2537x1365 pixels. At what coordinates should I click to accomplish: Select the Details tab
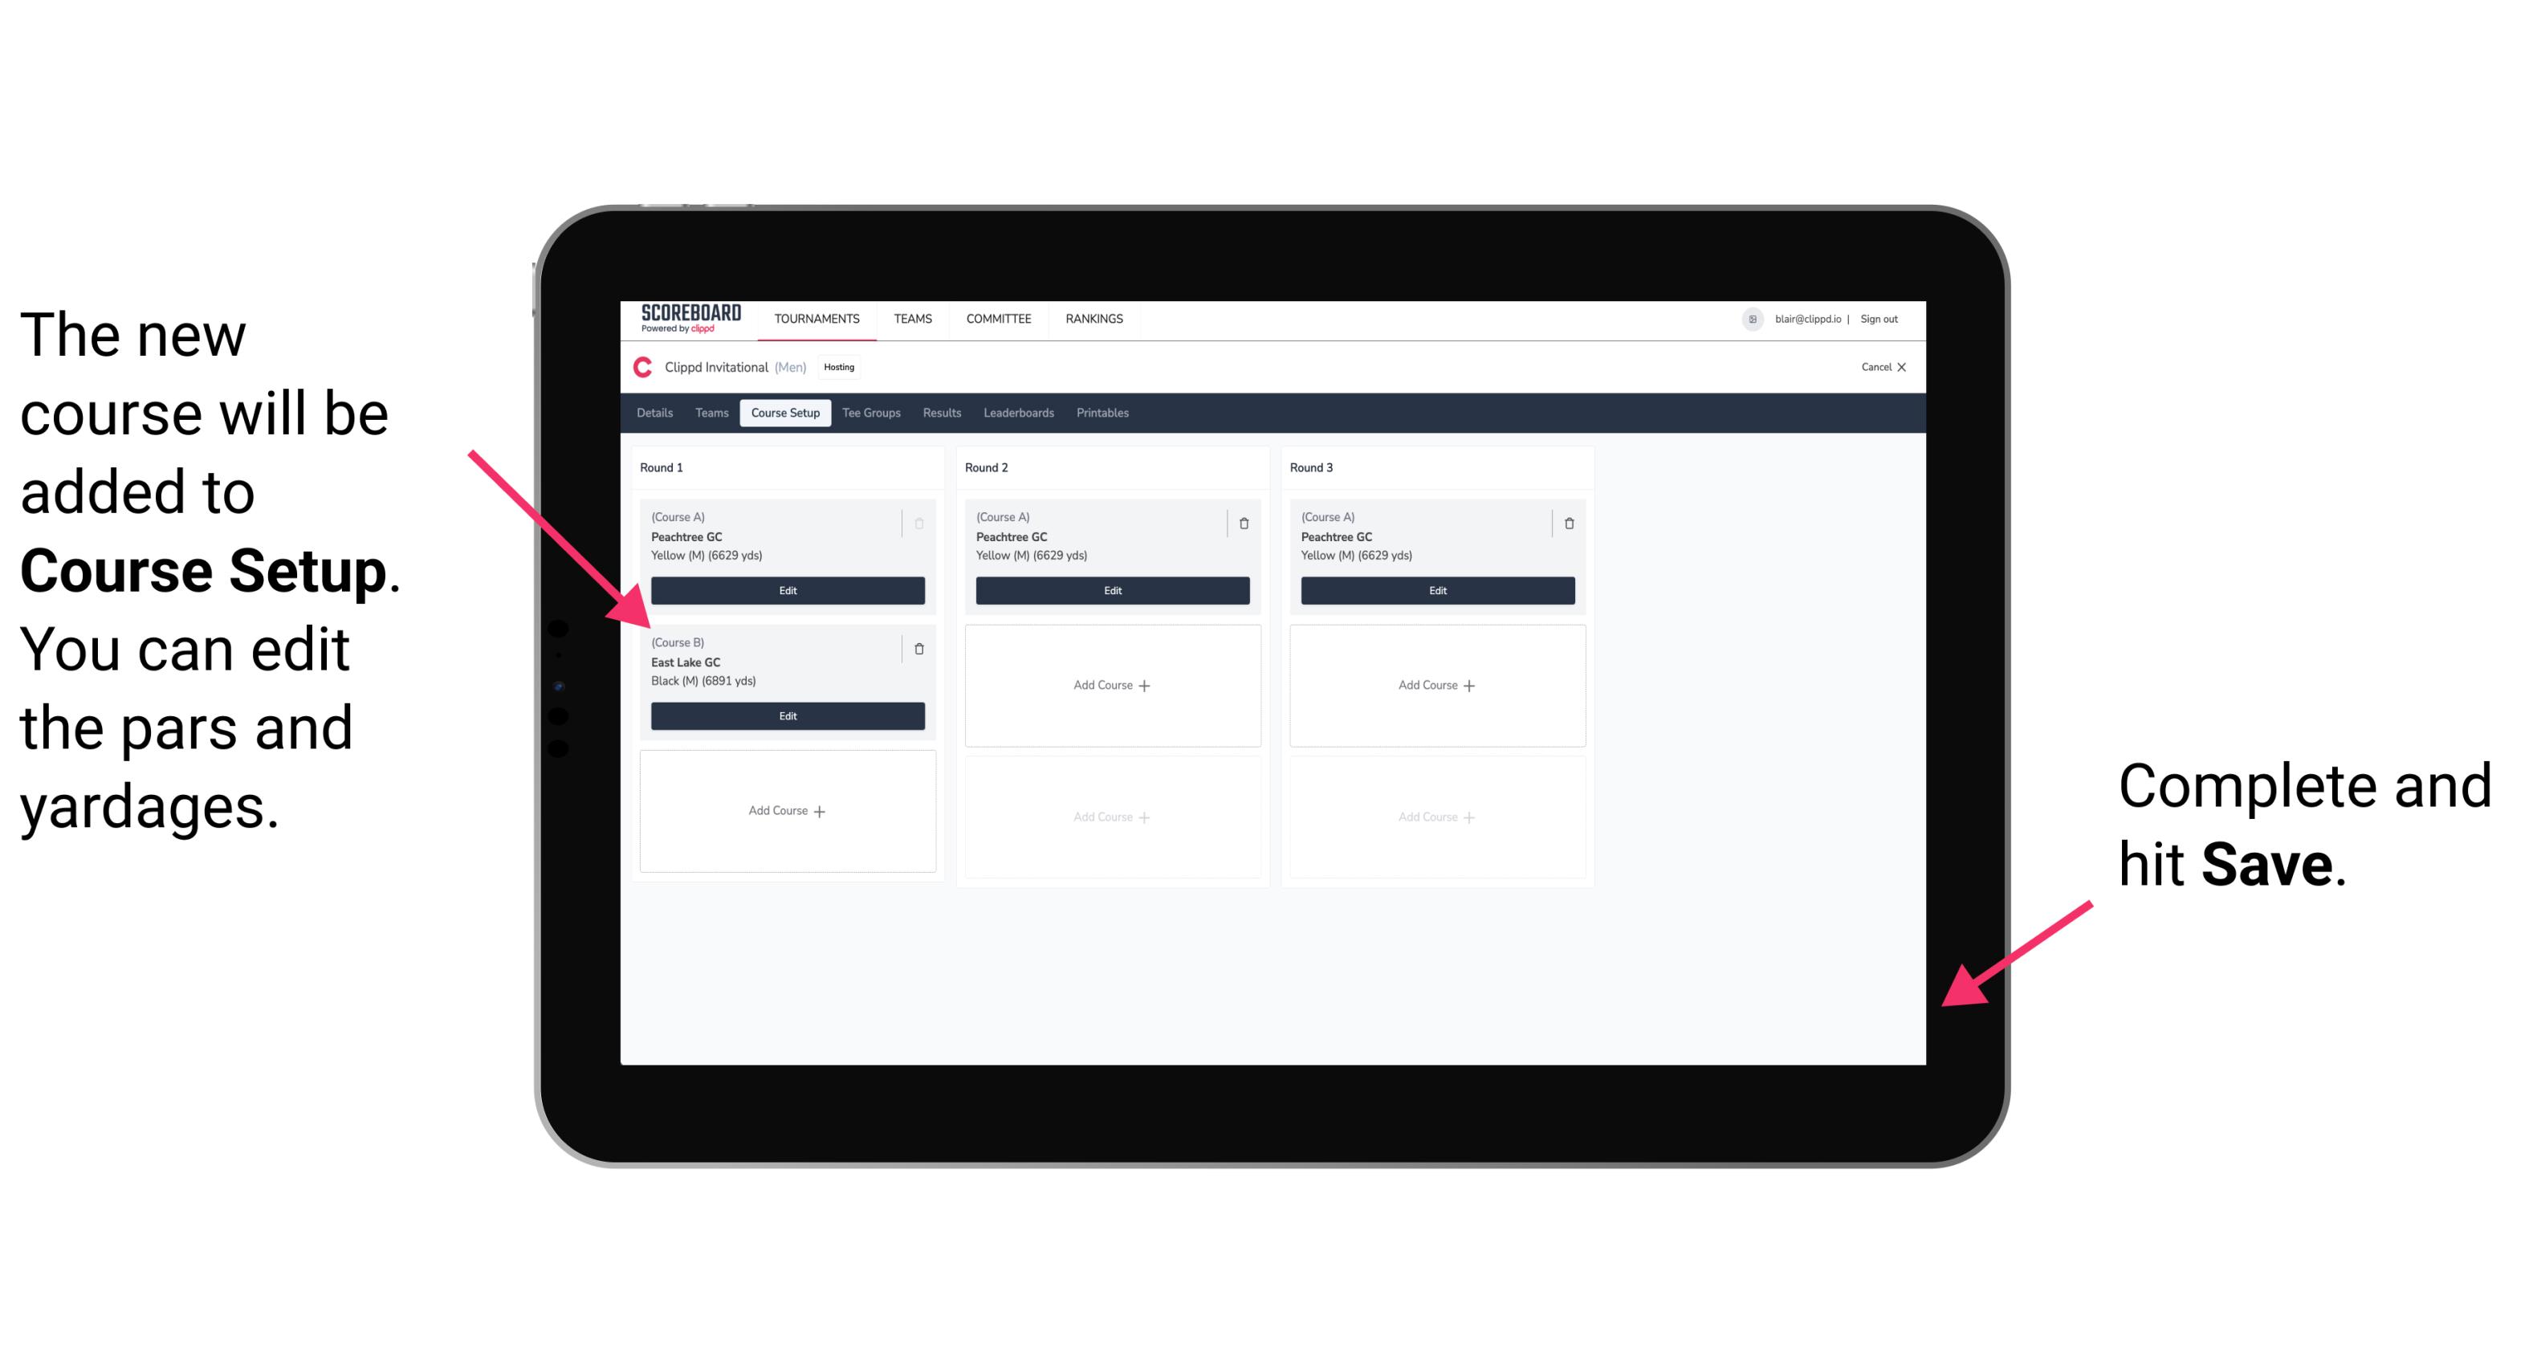click(657, 414)
